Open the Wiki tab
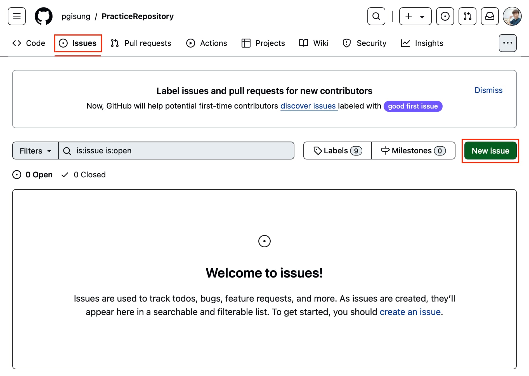Screen dimensions: 529x376 tap(314, 43)
